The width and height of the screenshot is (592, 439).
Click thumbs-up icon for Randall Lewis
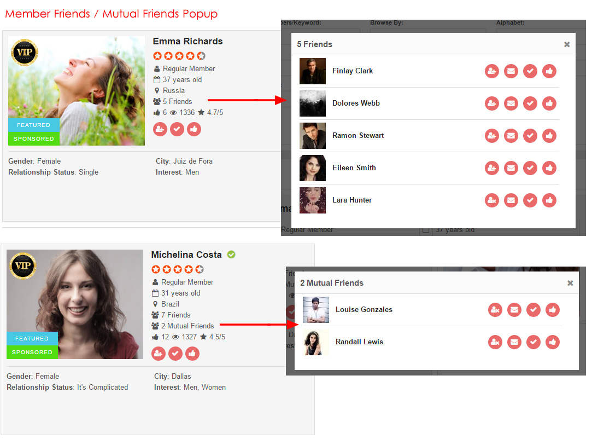tap(553, 342)
